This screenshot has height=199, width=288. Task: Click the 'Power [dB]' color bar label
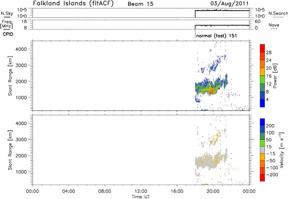click(275, 76)
